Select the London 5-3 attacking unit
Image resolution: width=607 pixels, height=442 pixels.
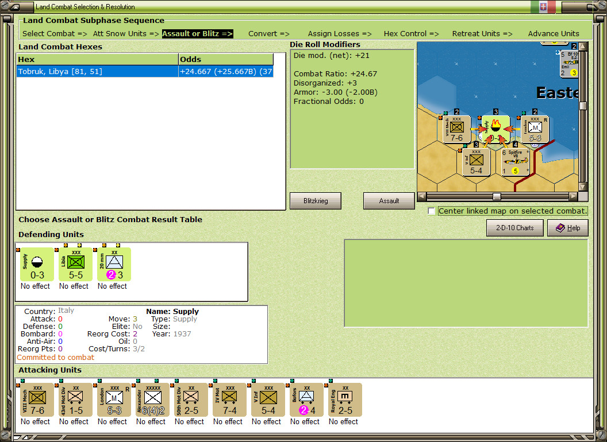pyautogui.click(x=114, y=400)
